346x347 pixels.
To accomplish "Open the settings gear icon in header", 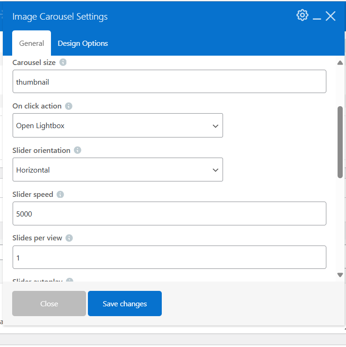I will pyautogui.click(x=302, y=15).
